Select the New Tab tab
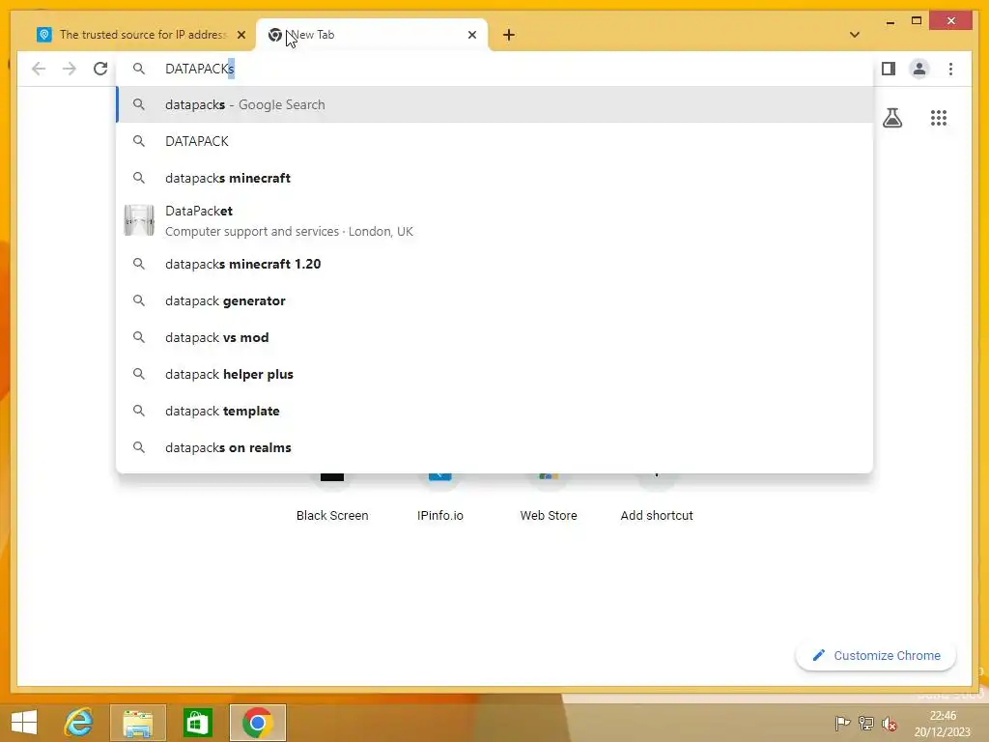 click(372, 35)
